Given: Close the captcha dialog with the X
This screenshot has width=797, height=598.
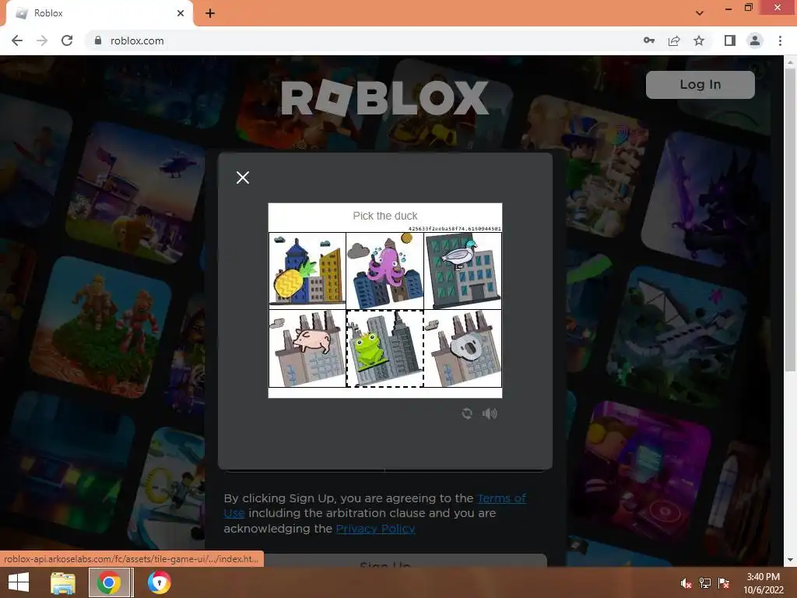Looking at the screenshot, I should coord(243,178).
